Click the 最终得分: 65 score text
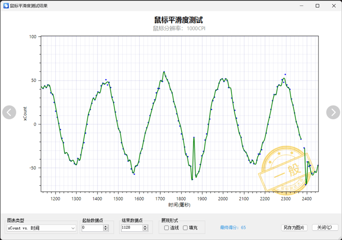Viewport: 342px width, 240px height. click(233, 228)
